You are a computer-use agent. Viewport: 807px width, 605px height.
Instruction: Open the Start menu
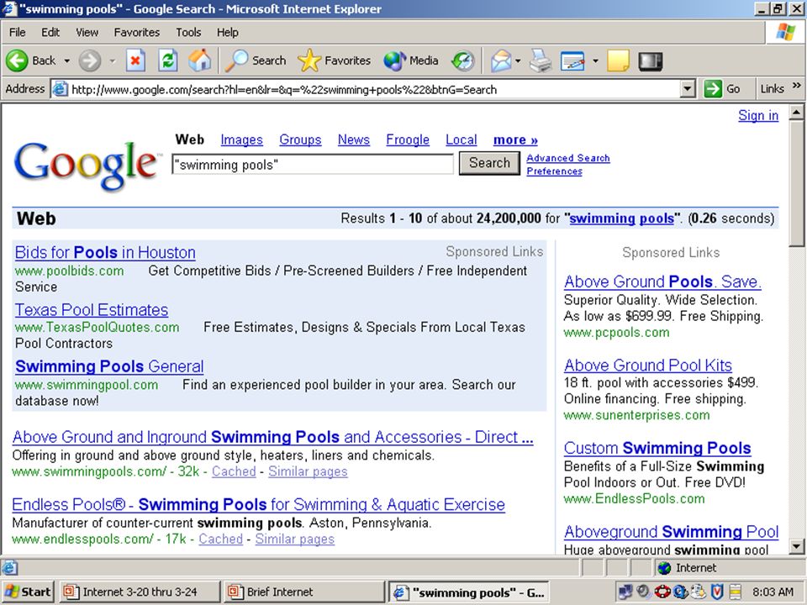[x=29, y=592]
